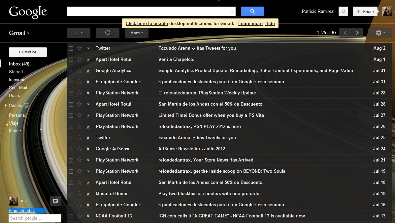Tick the checkbox for Veni a Chapelco email

point(71,60)
